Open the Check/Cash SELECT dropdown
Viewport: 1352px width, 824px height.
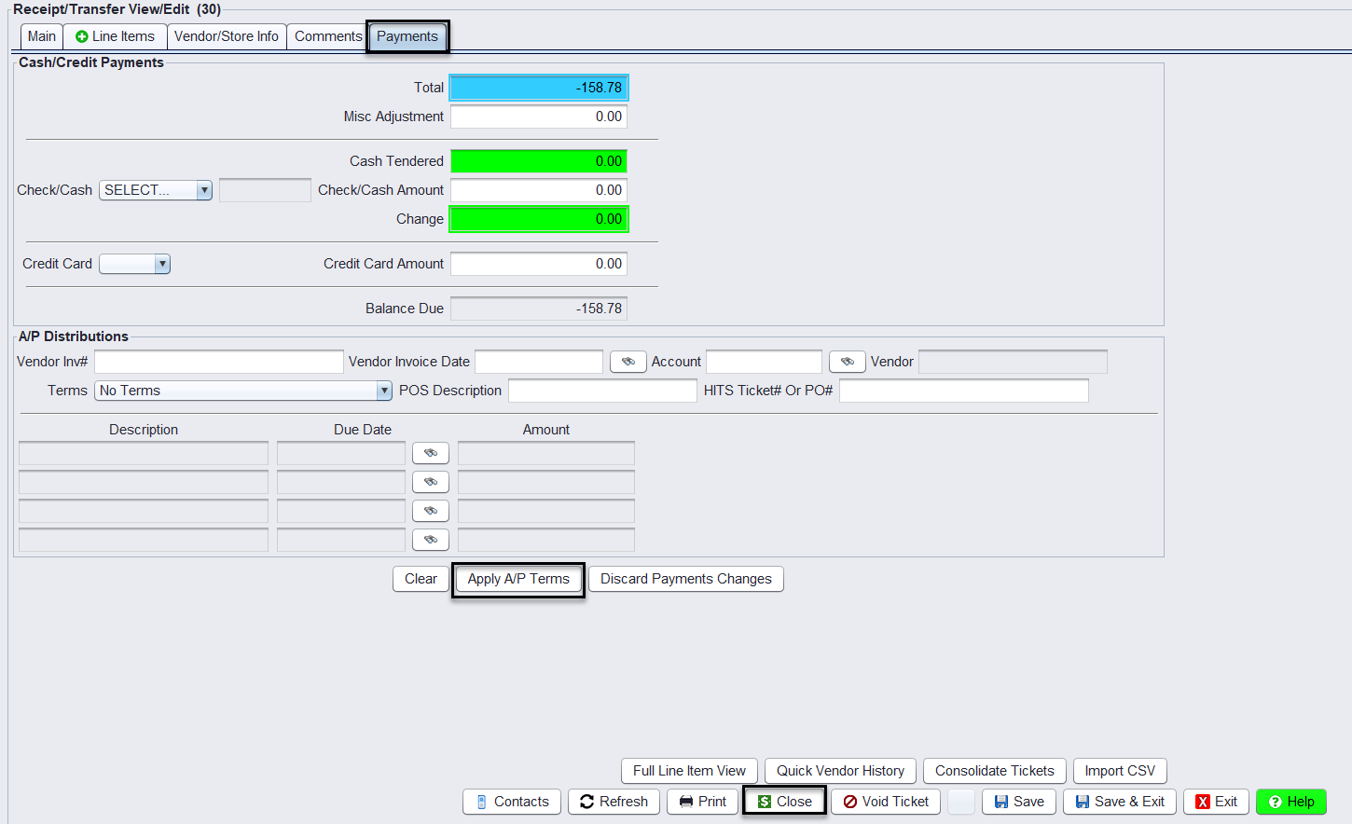[x=156, y=190]
